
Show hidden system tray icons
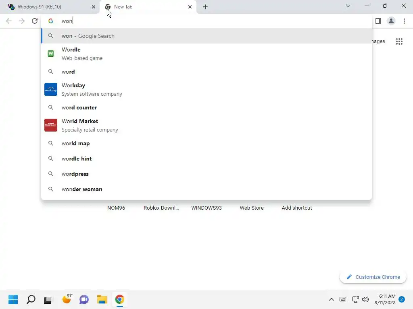[x=332, y=299]
